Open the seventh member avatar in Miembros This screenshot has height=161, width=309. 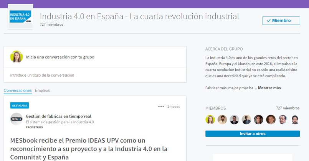click(x=283, y=120)
